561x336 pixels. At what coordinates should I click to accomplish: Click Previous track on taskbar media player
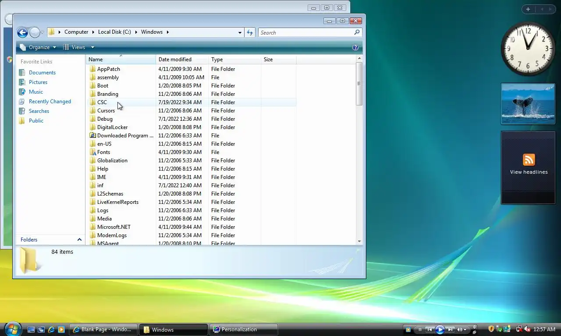430,329
